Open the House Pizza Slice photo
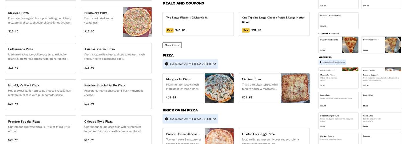This screenshot has height=144, width=404. pos(393,45)
